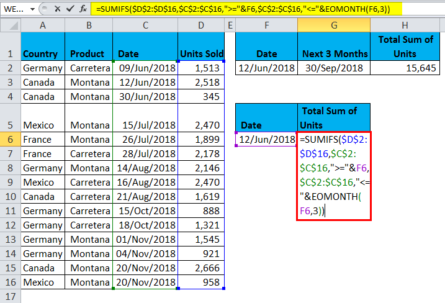Select cell with date 16/Aug/2018
This screenshot has width=445, height=303.
[x=145, y=182]
